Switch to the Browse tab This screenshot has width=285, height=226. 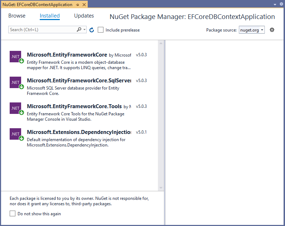coord(17,16)
